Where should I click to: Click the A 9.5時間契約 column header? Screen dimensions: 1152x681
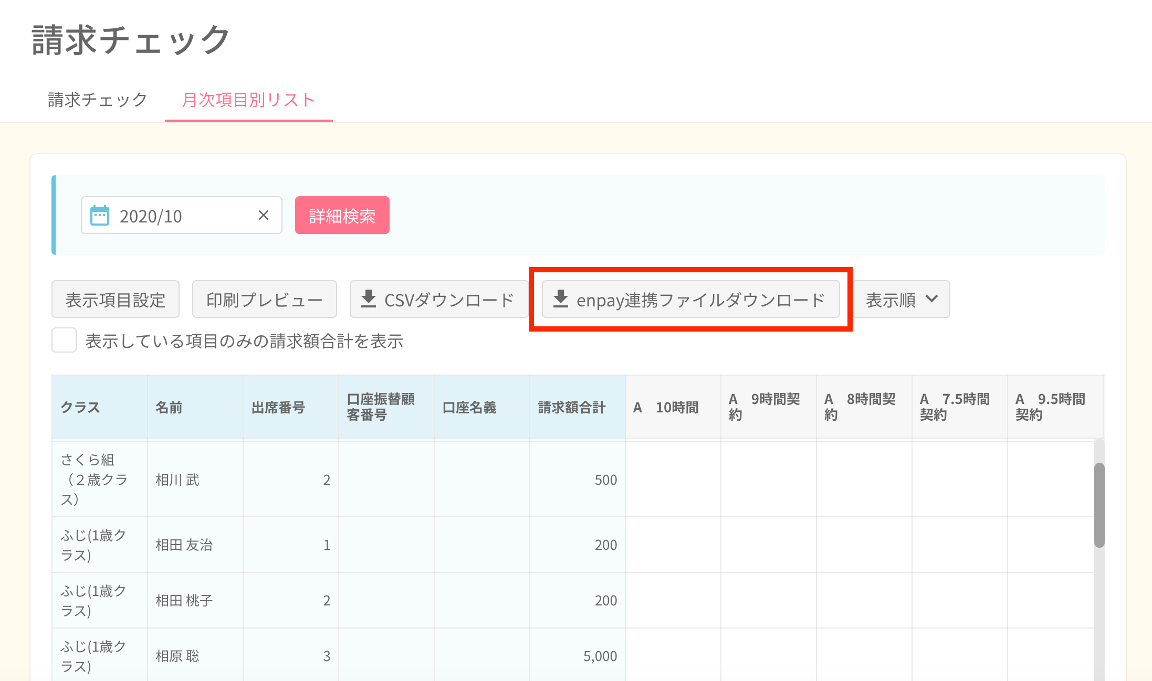click(x=1055, y=407)
